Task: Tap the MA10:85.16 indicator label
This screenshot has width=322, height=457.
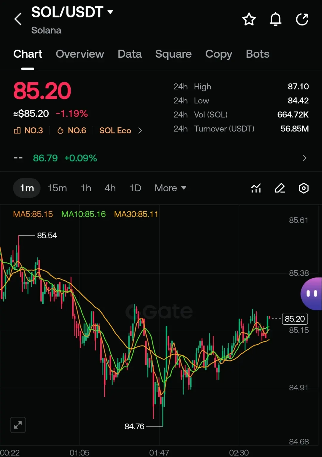Action: [83, 214]
